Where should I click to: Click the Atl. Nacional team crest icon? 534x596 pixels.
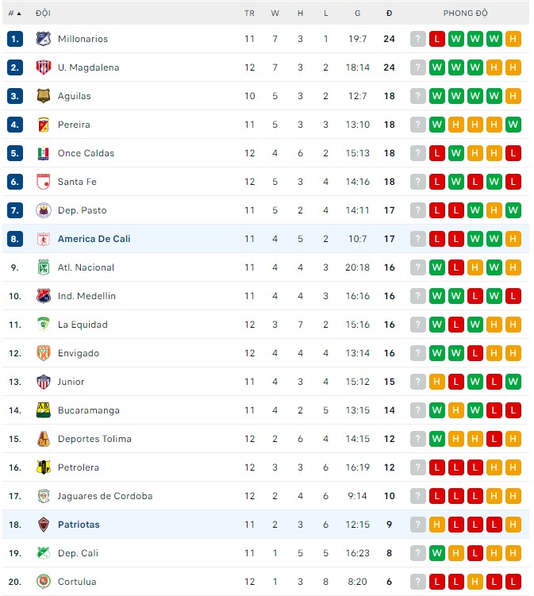44,267
